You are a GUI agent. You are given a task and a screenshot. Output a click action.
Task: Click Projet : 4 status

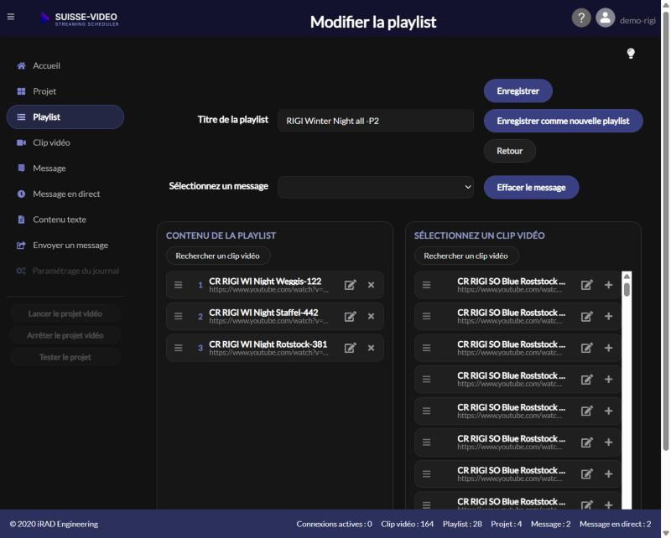tap(507, 524)
